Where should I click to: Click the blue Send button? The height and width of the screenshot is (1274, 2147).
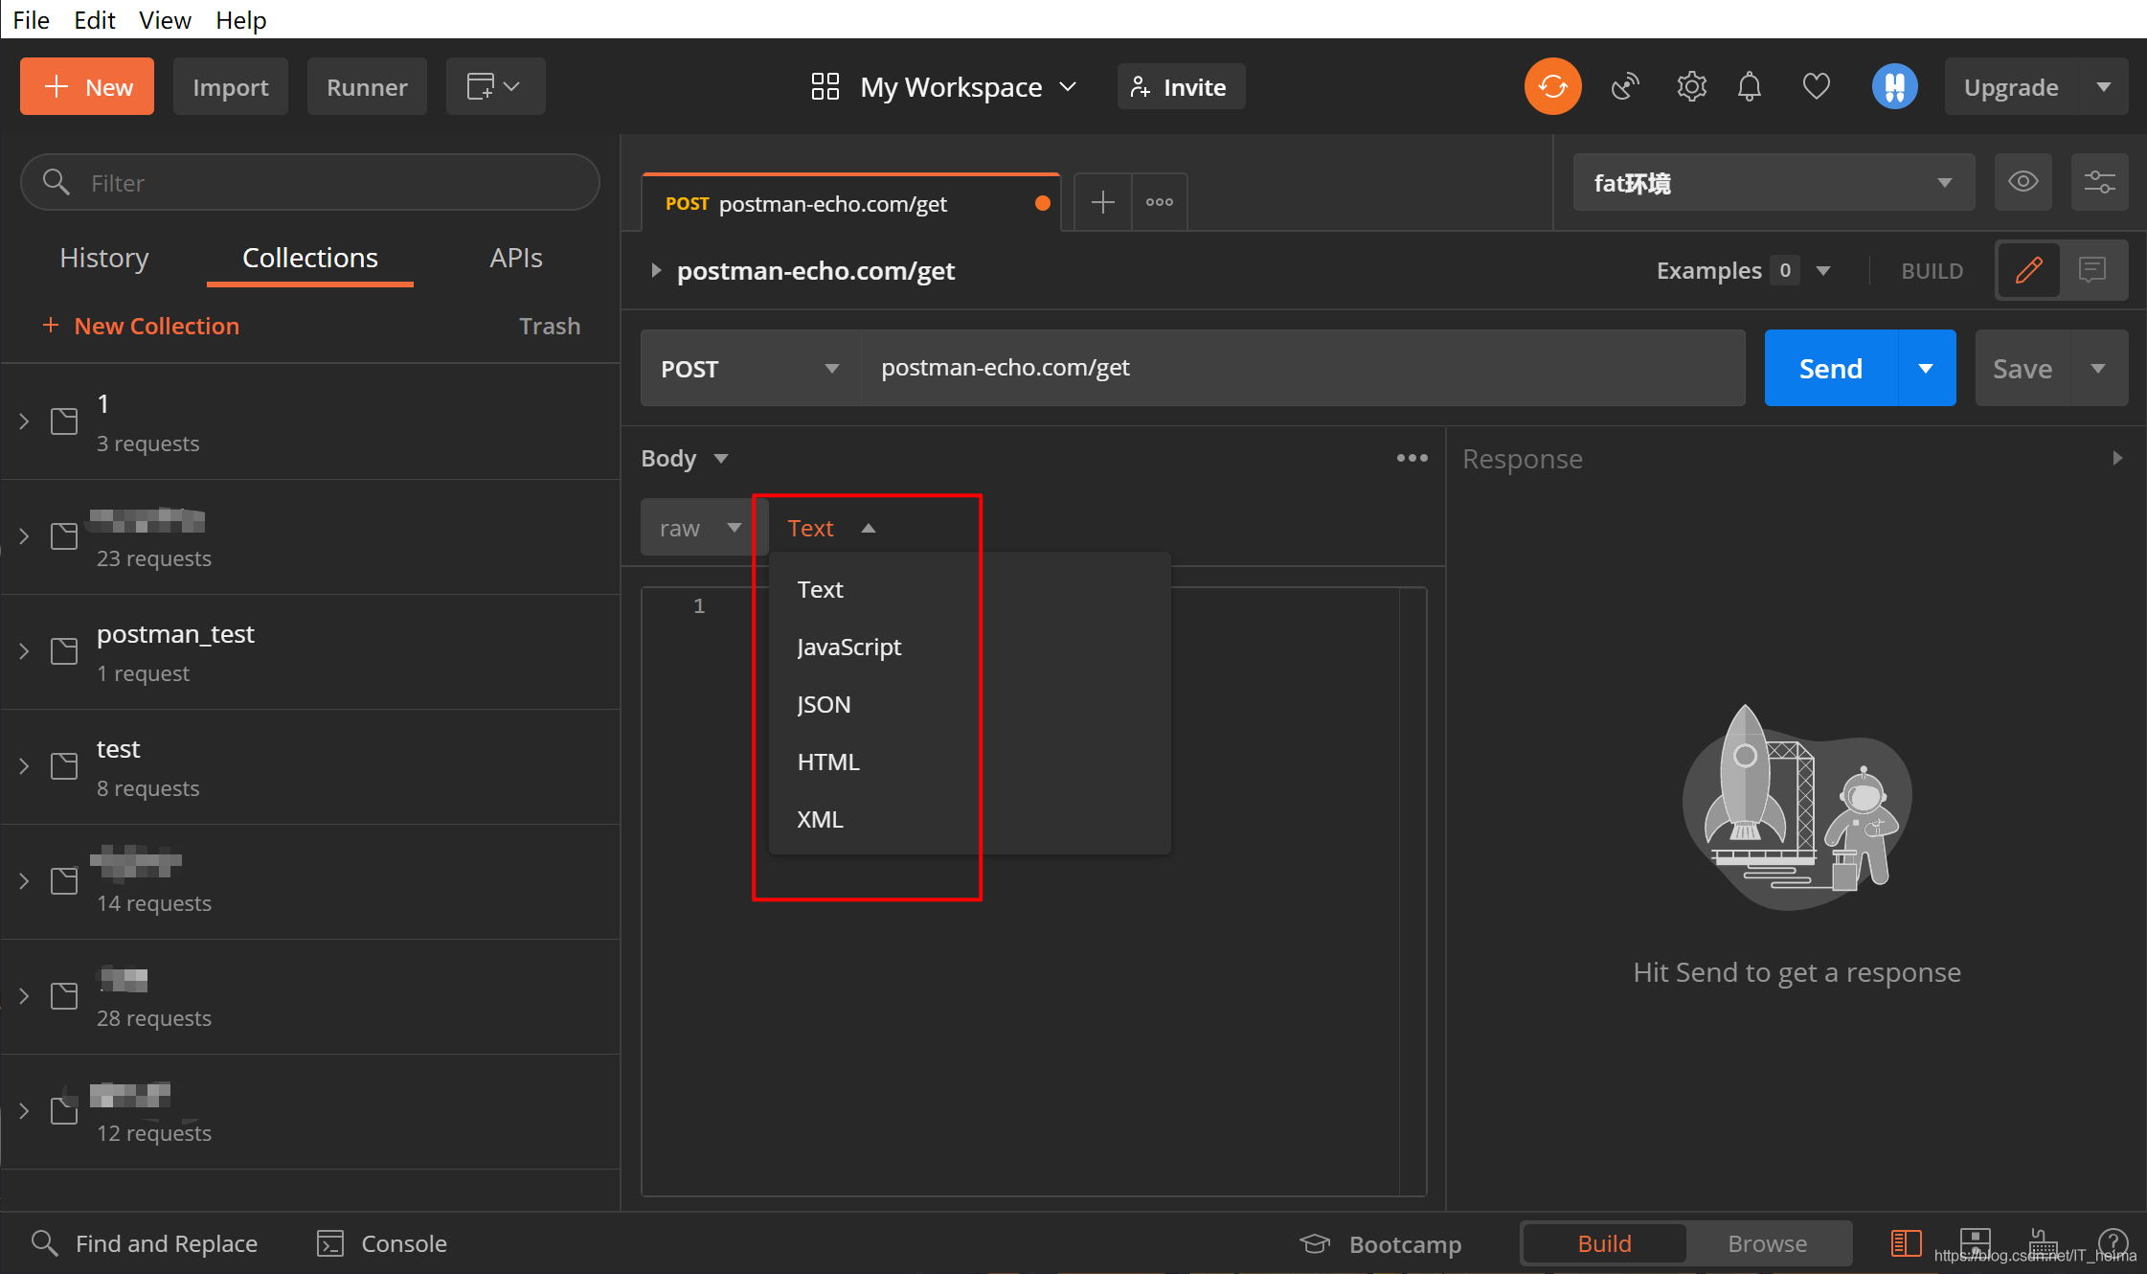pos(1830,369)
